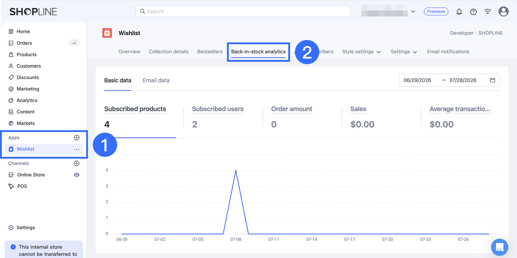Viewport: 517px width, 258px height.
Task: Open notifications bell
Action: 459,12
